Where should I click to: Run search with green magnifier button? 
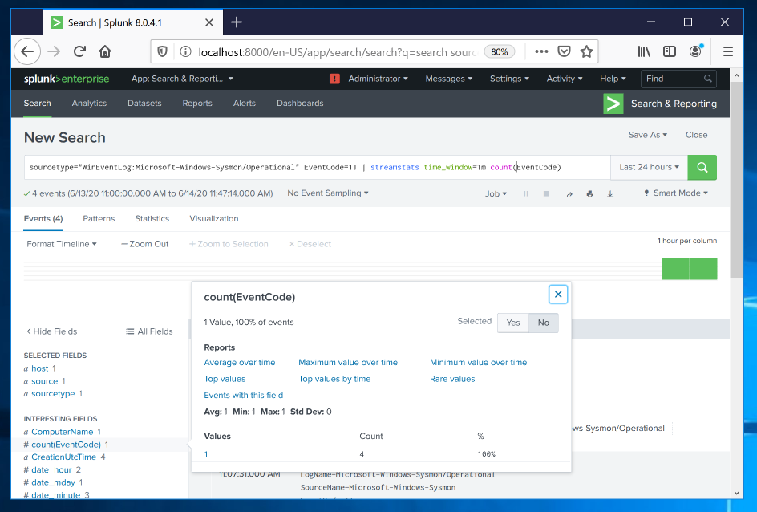(x=702, y=167)
